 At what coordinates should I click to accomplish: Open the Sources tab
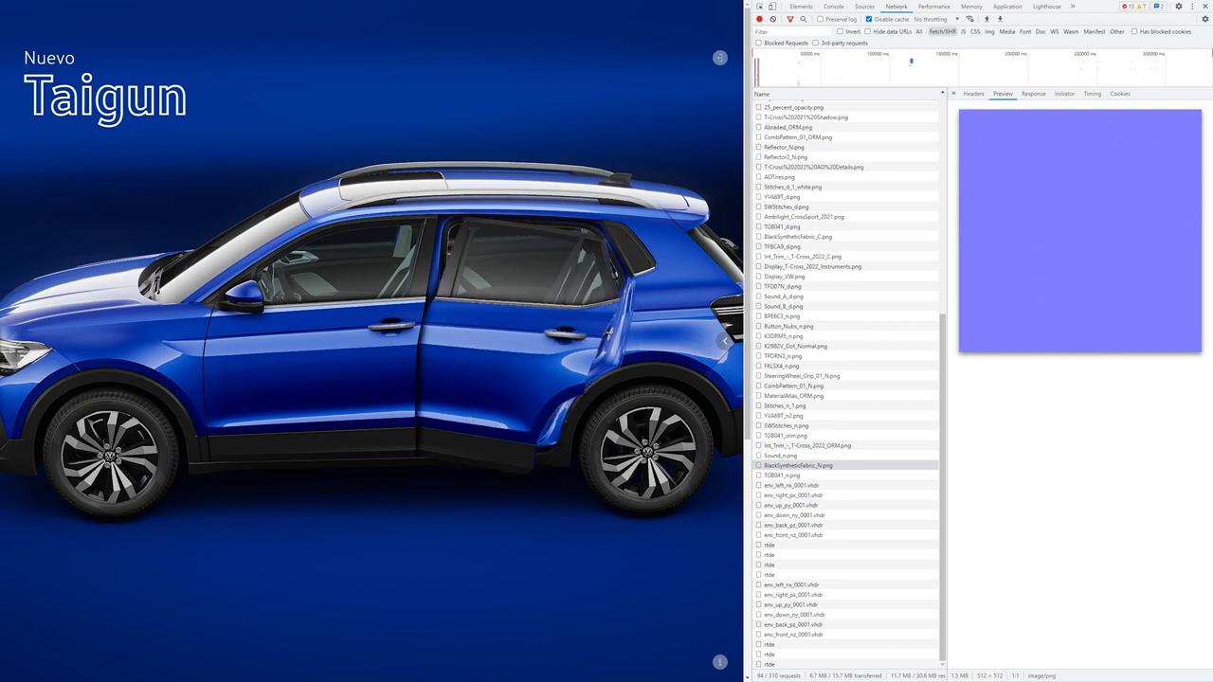coord(864,7)
